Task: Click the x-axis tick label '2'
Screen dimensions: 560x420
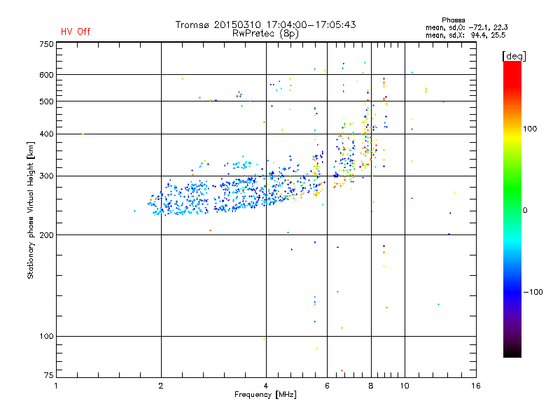Action: 161,386
